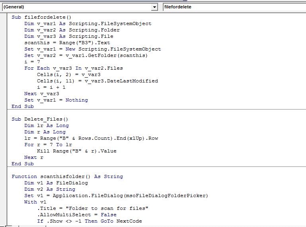Click 'End Sub' ending the filefordelete procedure
Viewport: 306px width, 227px height.
(23, 106)
